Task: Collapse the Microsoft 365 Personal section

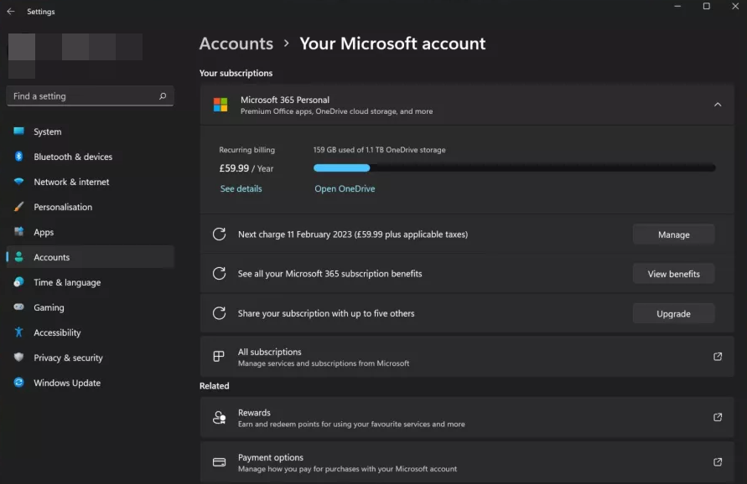Action: point(718,105)
